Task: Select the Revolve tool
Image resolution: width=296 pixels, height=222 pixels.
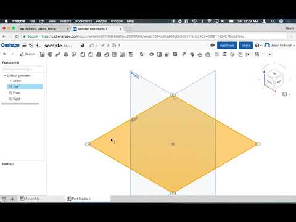Action: 50,54
